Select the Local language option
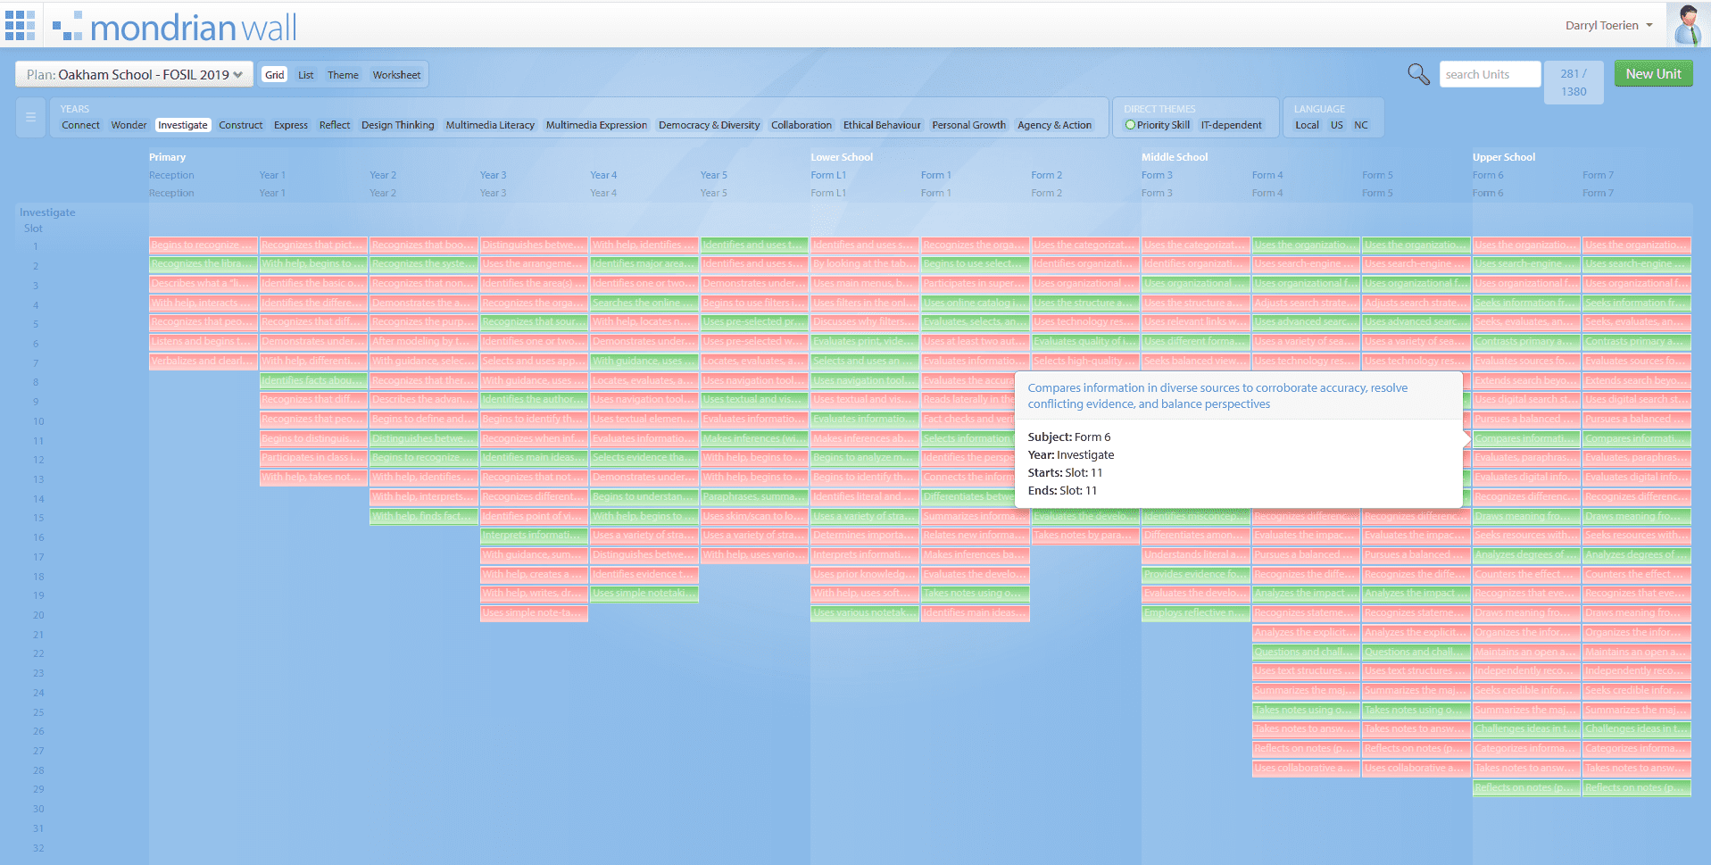The height and width of the screenshot is (865, 1711). (1307, 125)
